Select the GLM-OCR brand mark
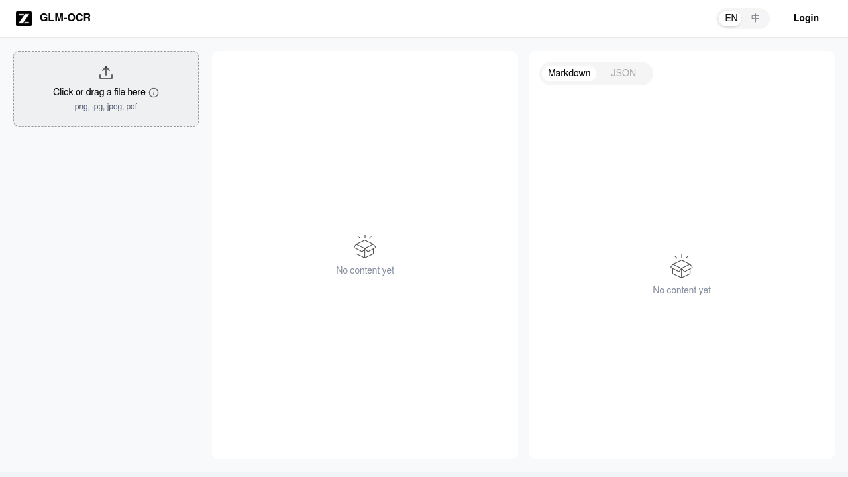Image resolution: width=848 pixels, height=477 pixels. [24, 18]
